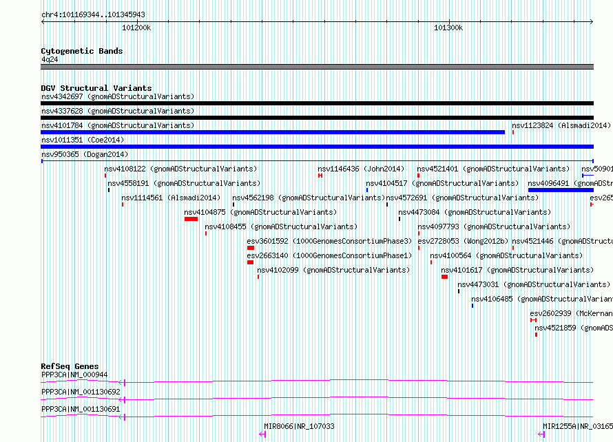Click the nsv950365 Dogan2014 variant line
The height and width of the screenshot is (442, 613).
coord(317,161)
